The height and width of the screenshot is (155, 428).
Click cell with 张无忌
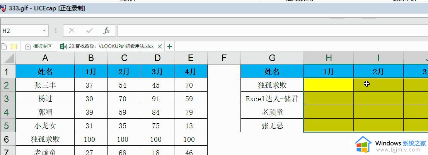[x=272, y=126]
